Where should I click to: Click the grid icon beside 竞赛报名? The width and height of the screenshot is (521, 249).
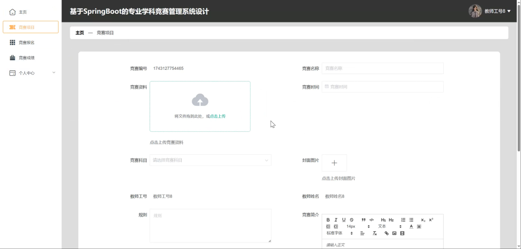tap(12, 43)
